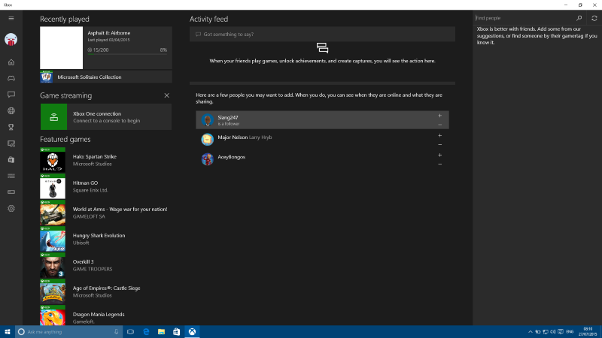Open Hitman GO featured game
This screenshot has width=602, height=338.
point(106,186)
